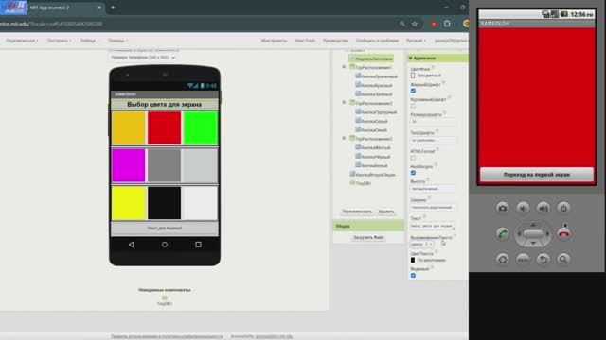606x340 pixels.
Task: Click the Текст property input field
Action: coord(433,226)
